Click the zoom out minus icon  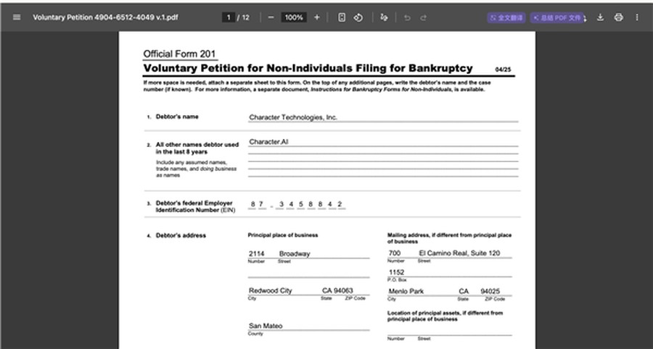coord(271,17)
